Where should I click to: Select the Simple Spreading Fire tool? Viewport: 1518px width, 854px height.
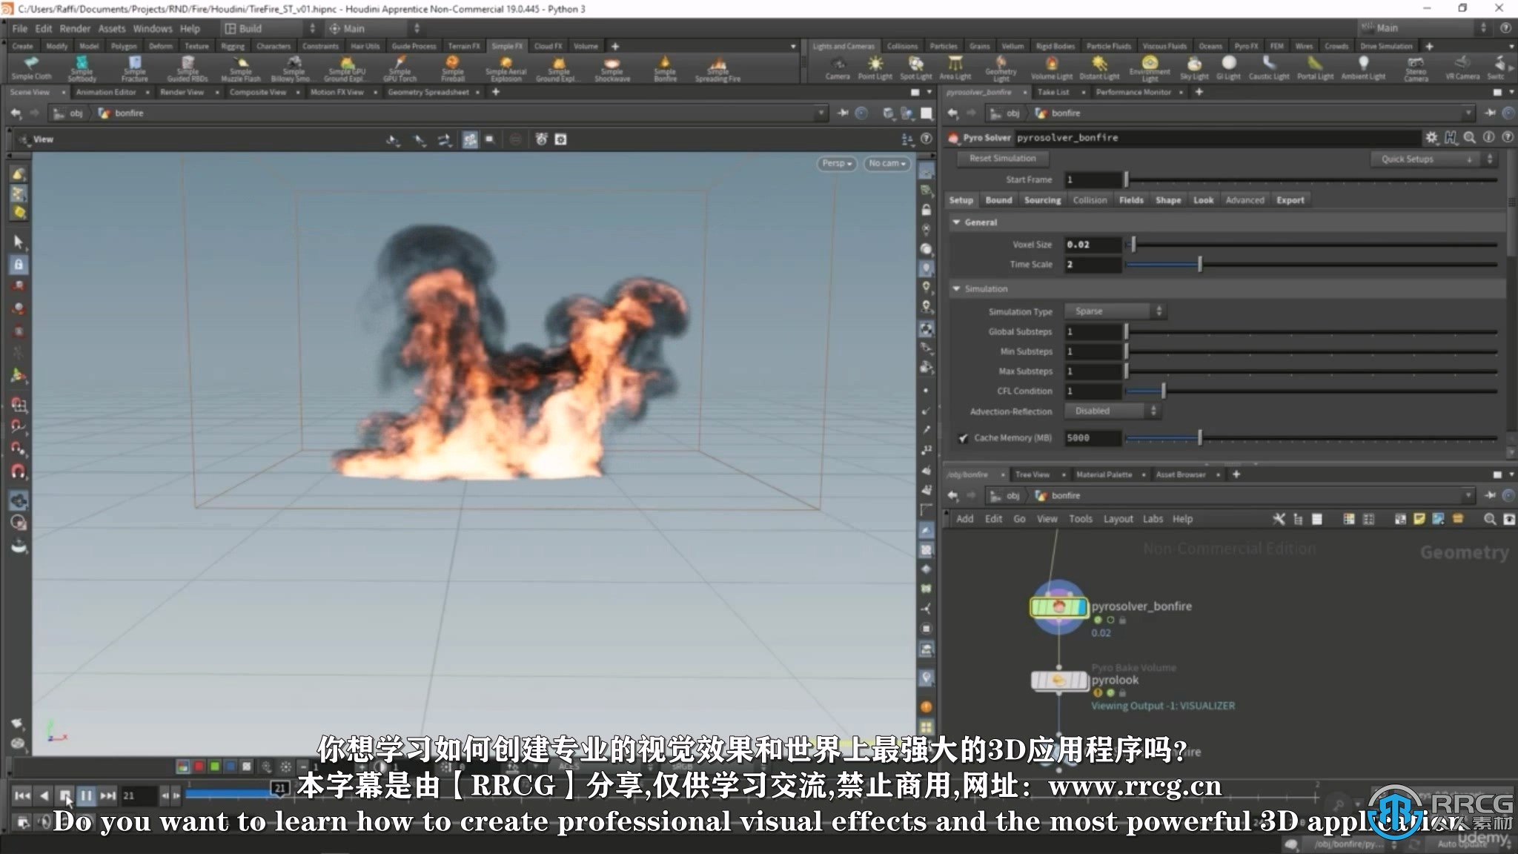coord(717,68)
